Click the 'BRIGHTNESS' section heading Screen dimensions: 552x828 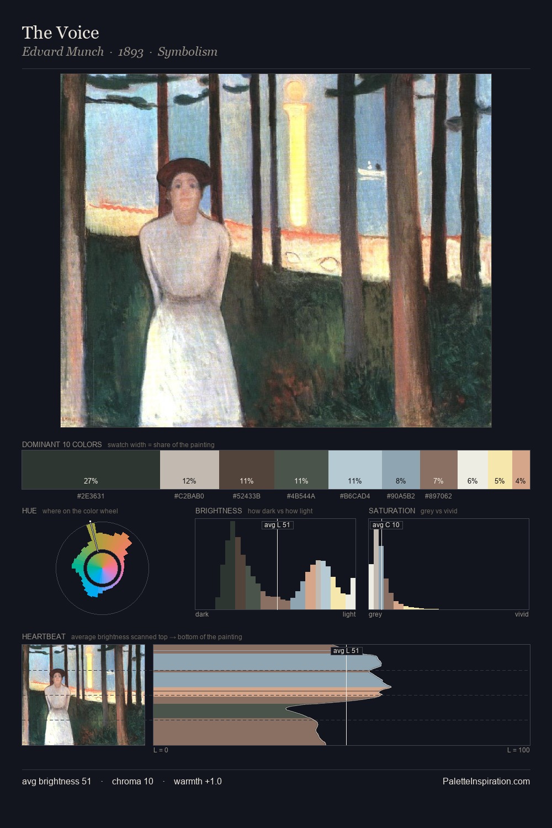click(219, 511)
